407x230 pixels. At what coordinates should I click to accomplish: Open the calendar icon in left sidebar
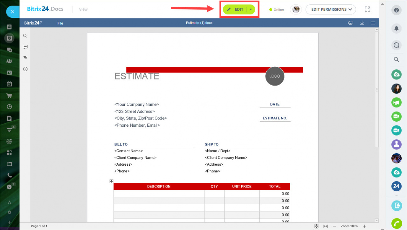click(x=9, y=84)
